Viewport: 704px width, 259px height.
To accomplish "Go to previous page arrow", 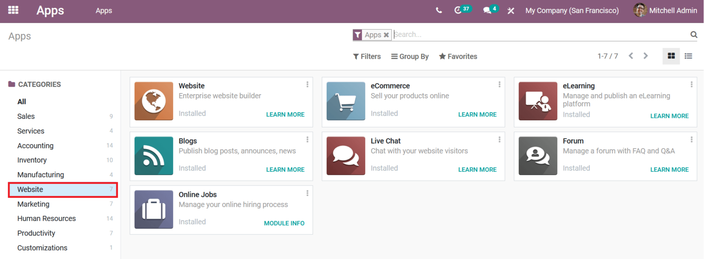I will (x=631, y=56).
